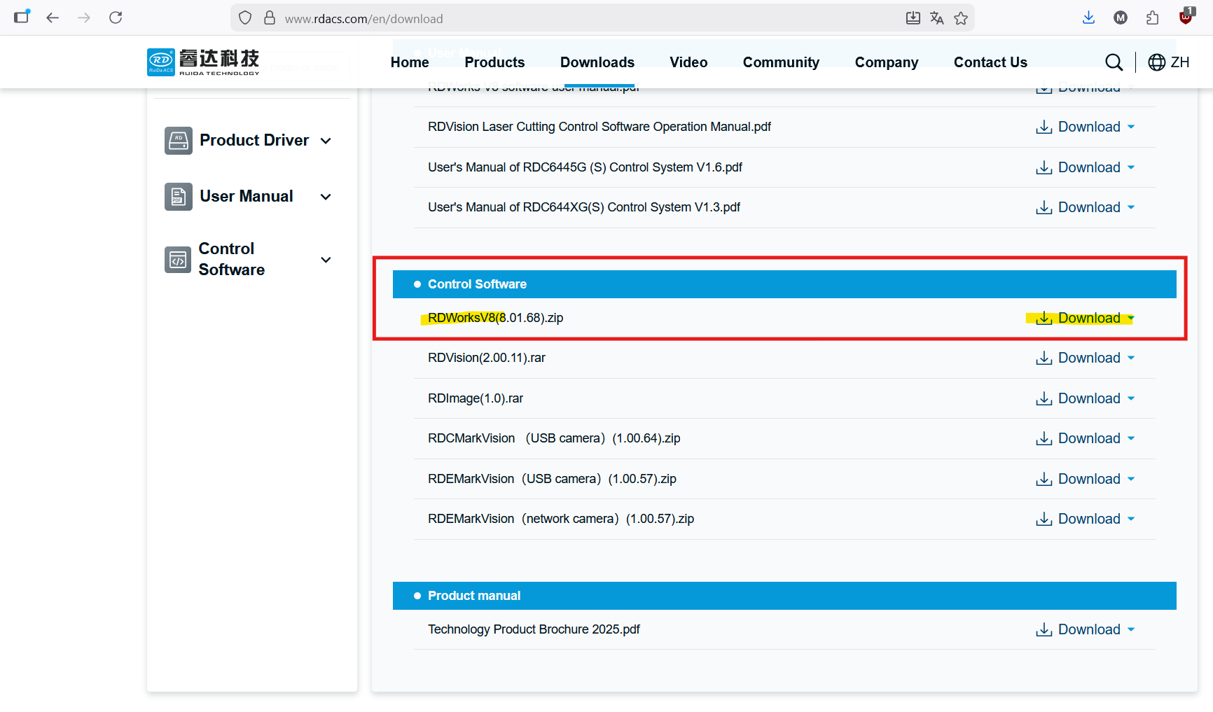Image resolution: width=1213 pixels, height=712 pixels.
Task: Click the browser translate page icon
Action: [936, 18]
